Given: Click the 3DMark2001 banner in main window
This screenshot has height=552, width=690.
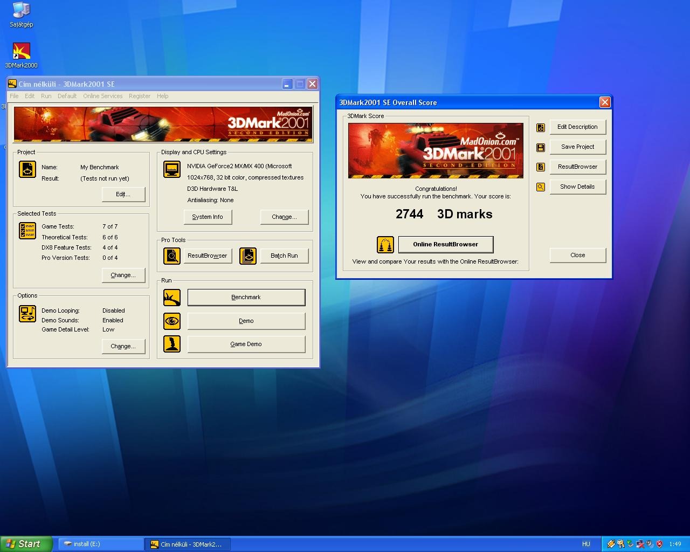Looking at the screenshot, I should pyautogui.click(x=163, y=124).
